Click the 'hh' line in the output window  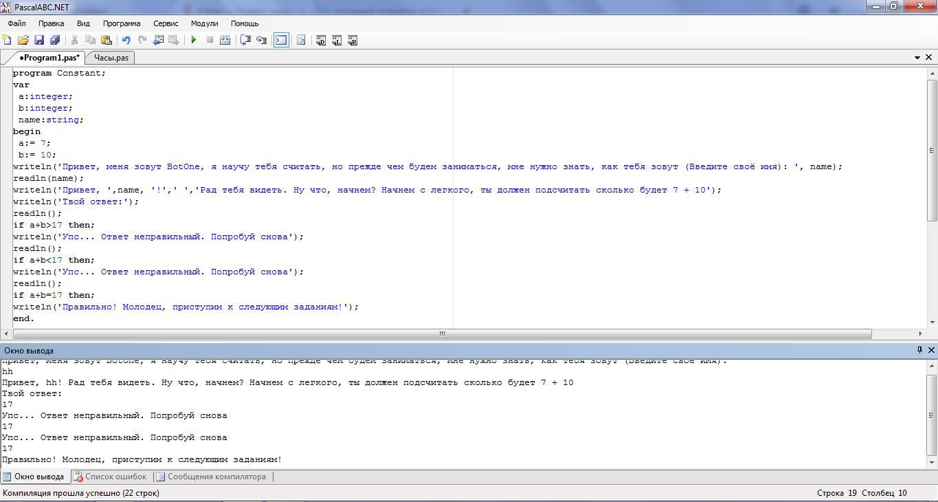tap(8, 371)
